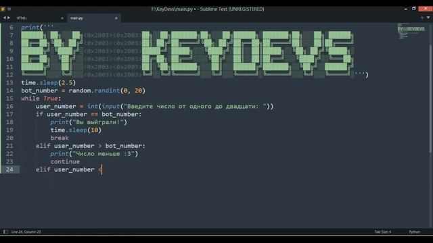The width and height of the screenshot is (433, 243).
Task: Click the elif user_number < on line 24
Action: click(x=69, y=169)
